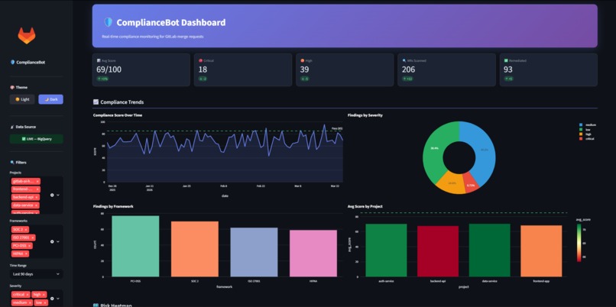616x307 pixels.
Task: Remove the high severity tag
Action: [44, 295]
